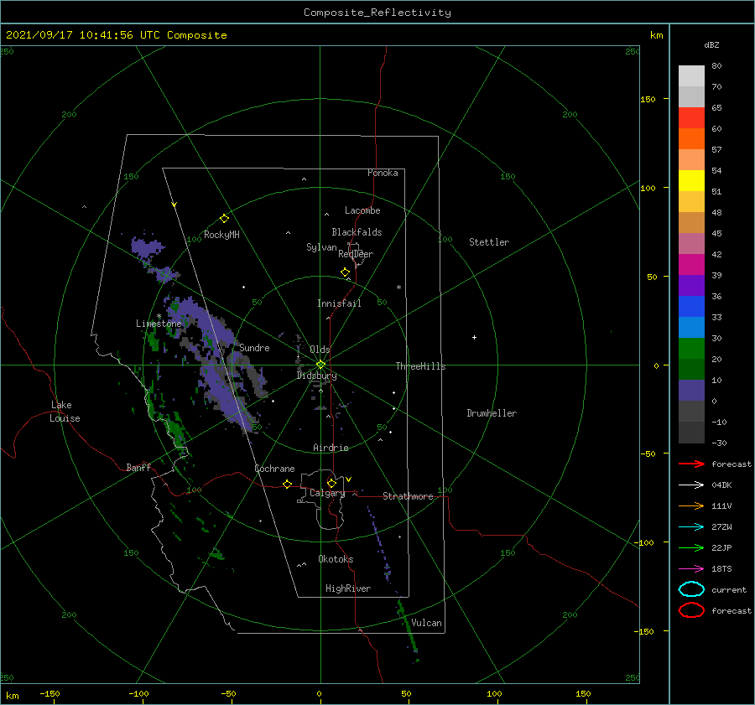Click the yellow diamond marker beside RockyMH

pos(224,219)
